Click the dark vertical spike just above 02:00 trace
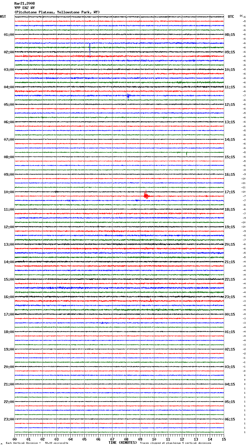247x447 pixels. tap(90, 47)
